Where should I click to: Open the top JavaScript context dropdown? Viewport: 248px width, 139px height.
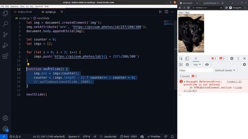click(197, 64)
